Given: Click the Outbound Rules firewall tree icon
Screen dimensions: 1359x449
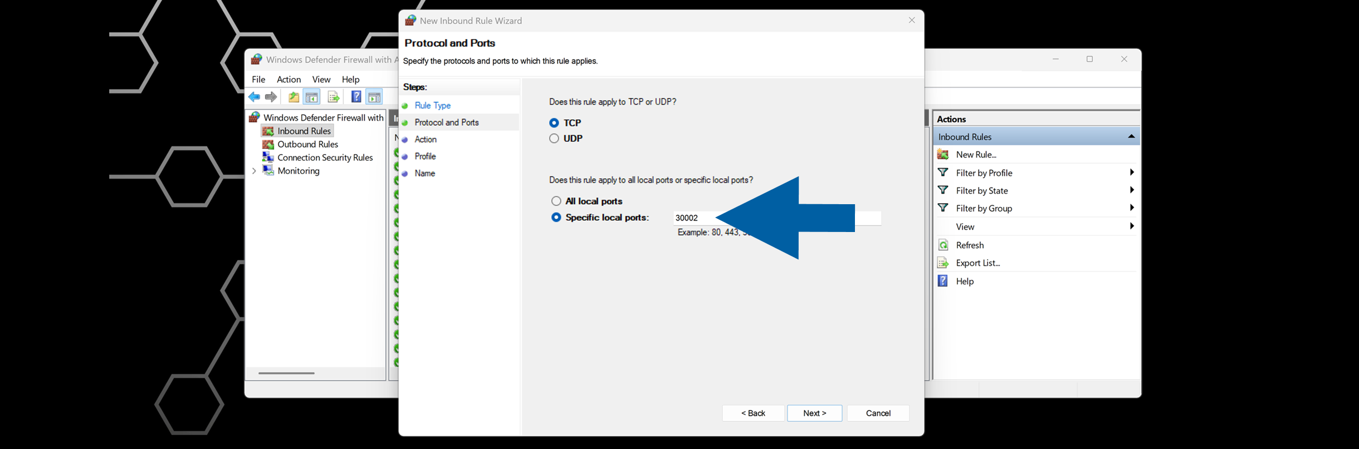Looking at the screenshot, I should point(268,144).
